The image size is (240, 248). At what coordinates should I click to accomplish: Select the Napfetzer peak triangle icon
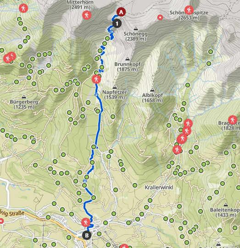[x=115, y=87]
